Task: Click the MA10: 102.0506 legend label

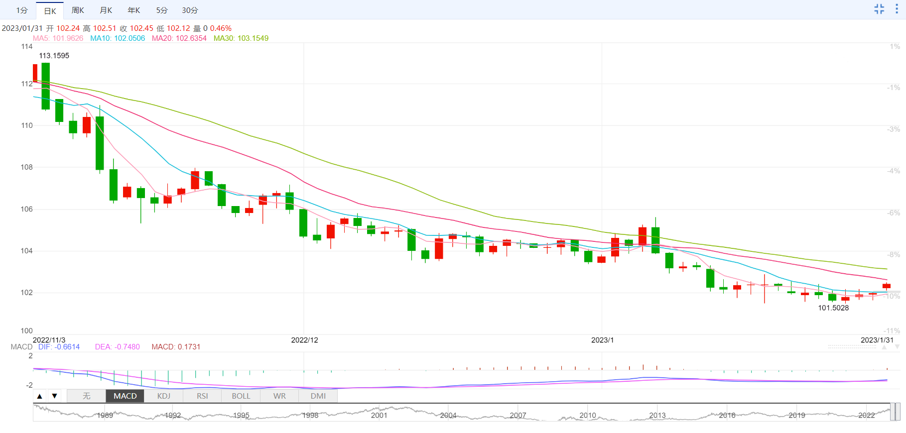Action: pos(118,38)
